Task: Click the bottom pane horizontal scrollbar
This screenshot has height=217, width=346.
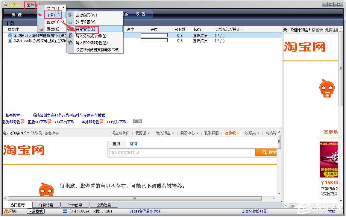Action: click(x=135, y=198)
